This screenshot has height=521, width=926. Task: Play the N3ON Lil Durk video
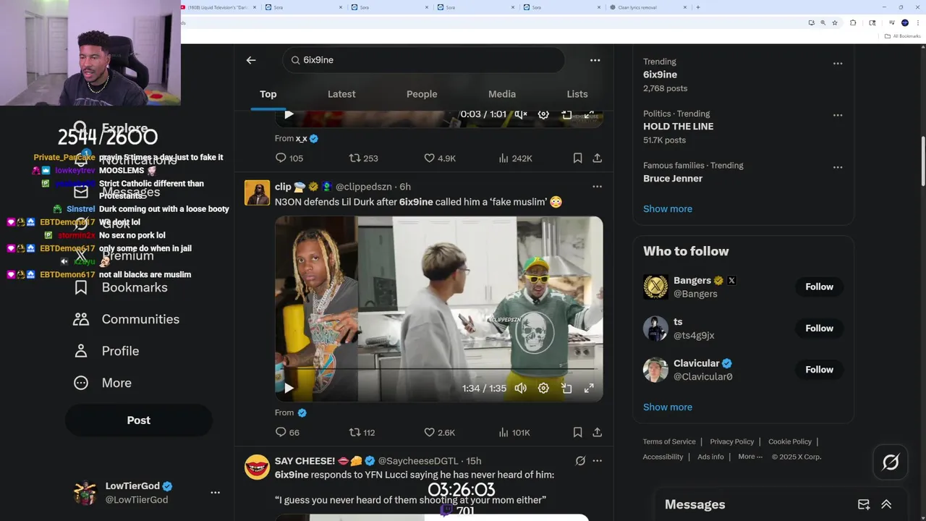pos(289,388)
